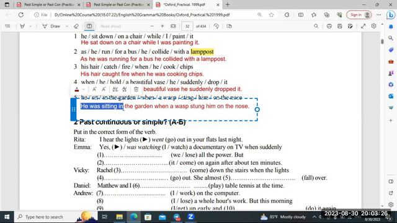Open the tab actions menu

coord(7,4)
